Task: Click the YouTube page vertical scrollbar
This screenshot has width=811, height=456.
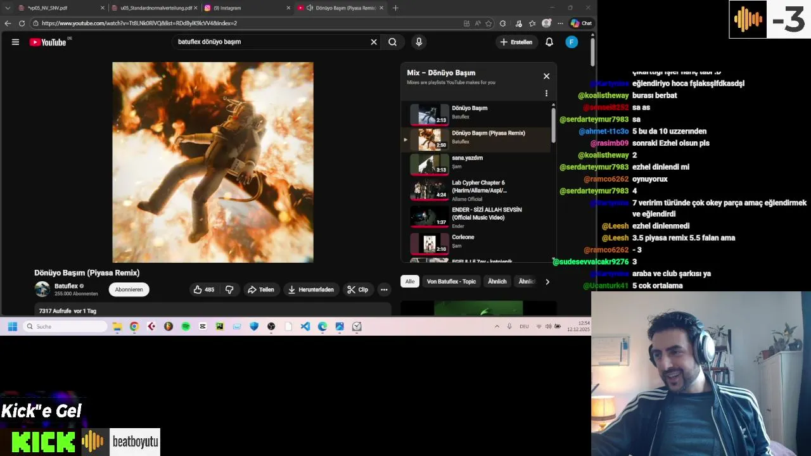Action: (x=592, y=52)
